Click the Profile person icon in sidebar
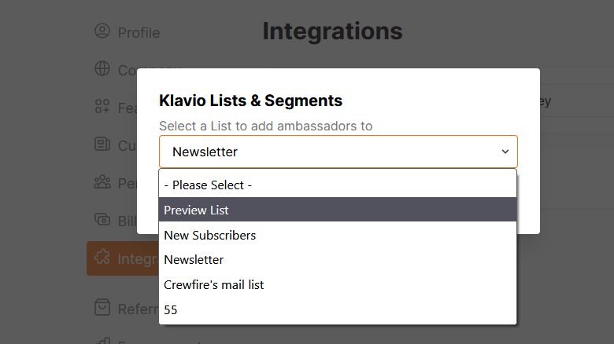 [x=102, y=31]
